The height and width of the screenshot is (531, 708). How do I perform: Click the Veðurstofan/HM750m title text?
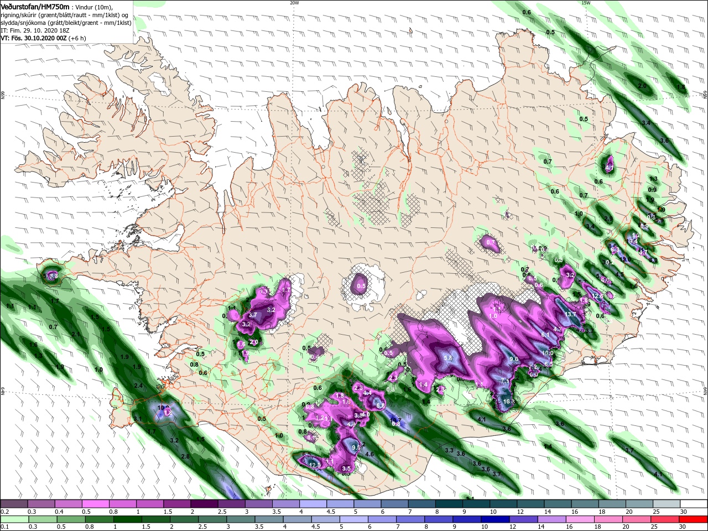[x=35, y=6]
